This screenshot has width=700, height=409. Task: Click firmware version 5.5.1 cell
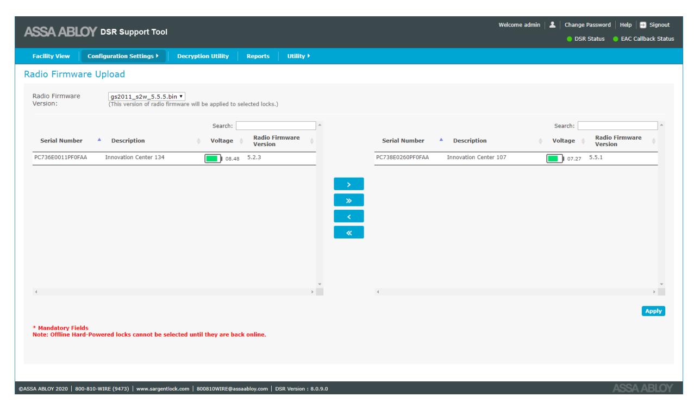coord(597,158)
